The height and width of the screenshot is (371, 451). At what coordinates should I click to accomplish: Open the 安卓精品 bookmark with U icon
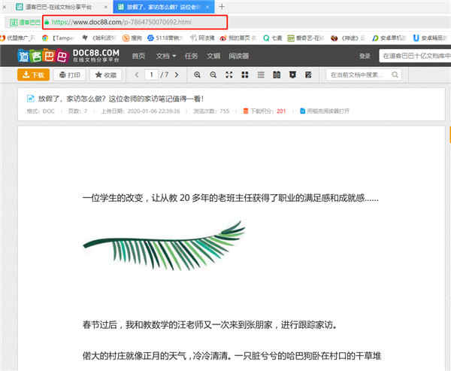click(430, 38)
